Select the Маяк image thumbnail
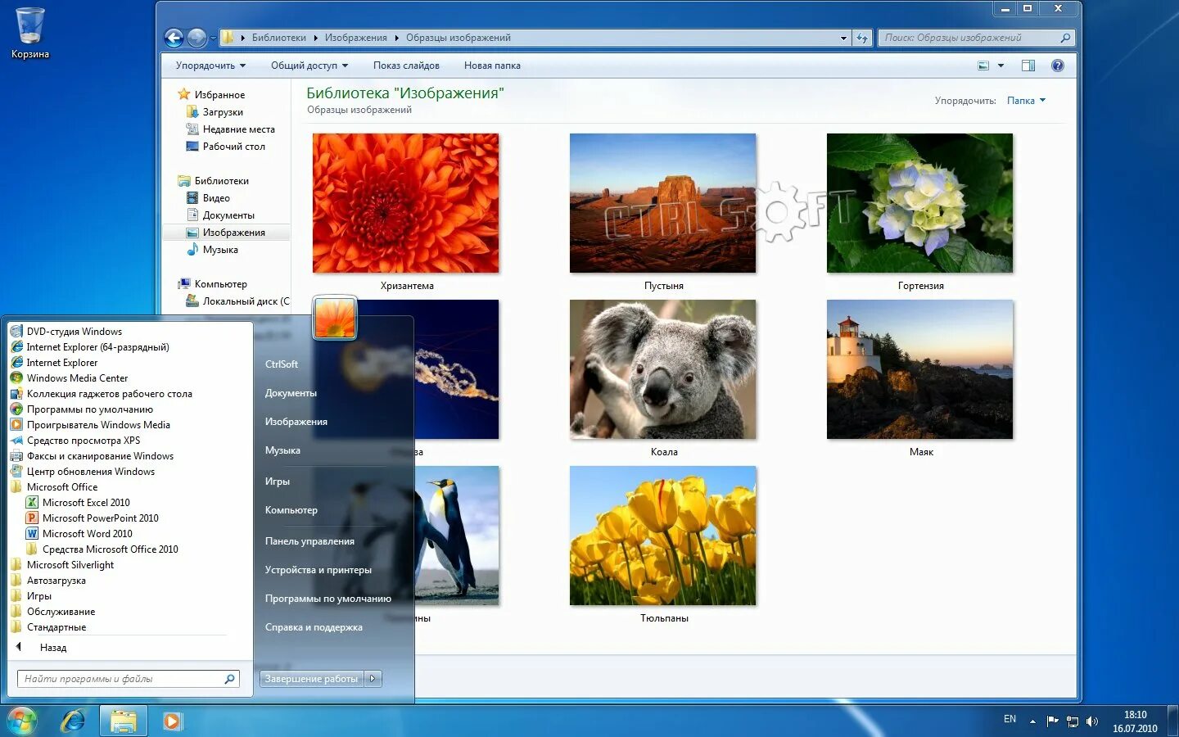Screen dimensions: 1179x737 click(x=920, y=369)
